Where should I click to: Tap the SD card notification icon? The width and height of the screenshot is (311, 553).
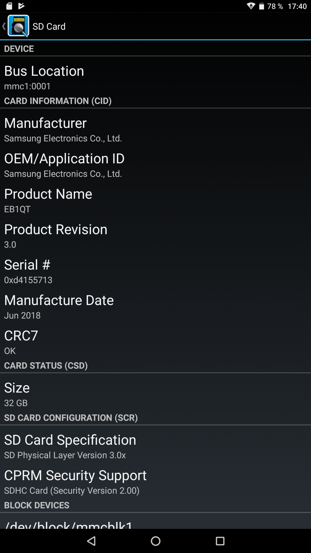click(x=9, y=6)
